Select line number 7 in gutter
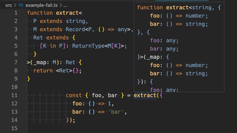 point(16,62)
